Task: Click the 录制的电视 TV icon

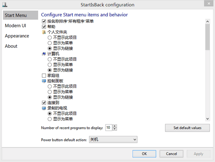Action: pos(44,108)
